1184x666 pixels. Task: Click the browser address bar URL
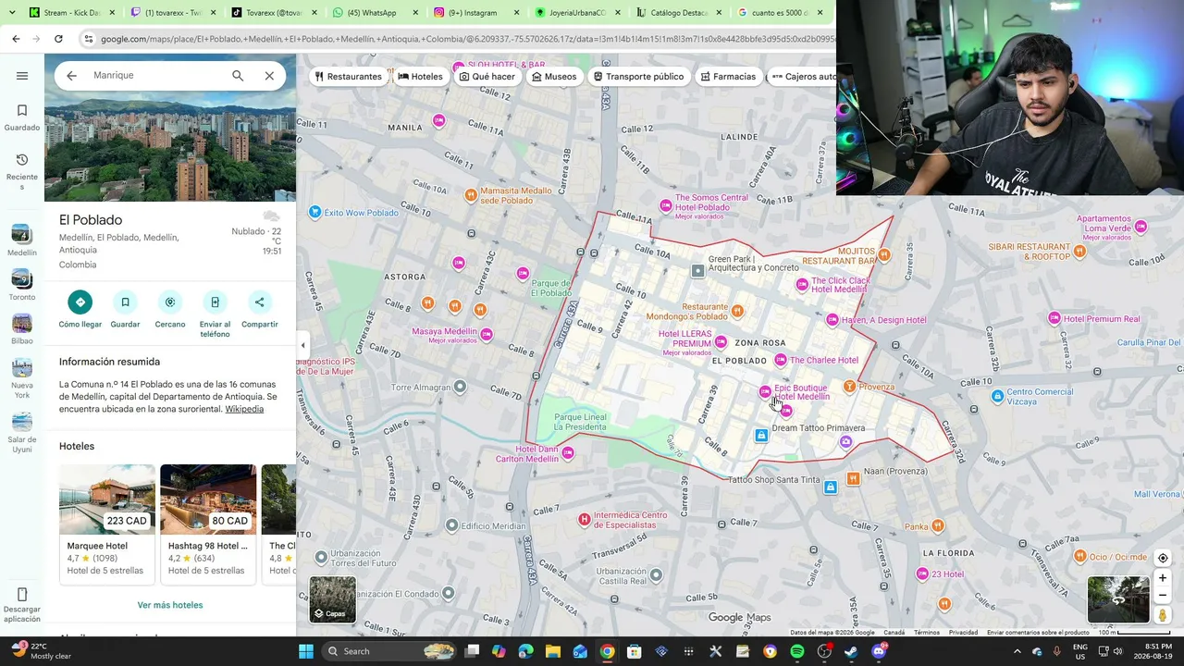[x=467, y=39]
